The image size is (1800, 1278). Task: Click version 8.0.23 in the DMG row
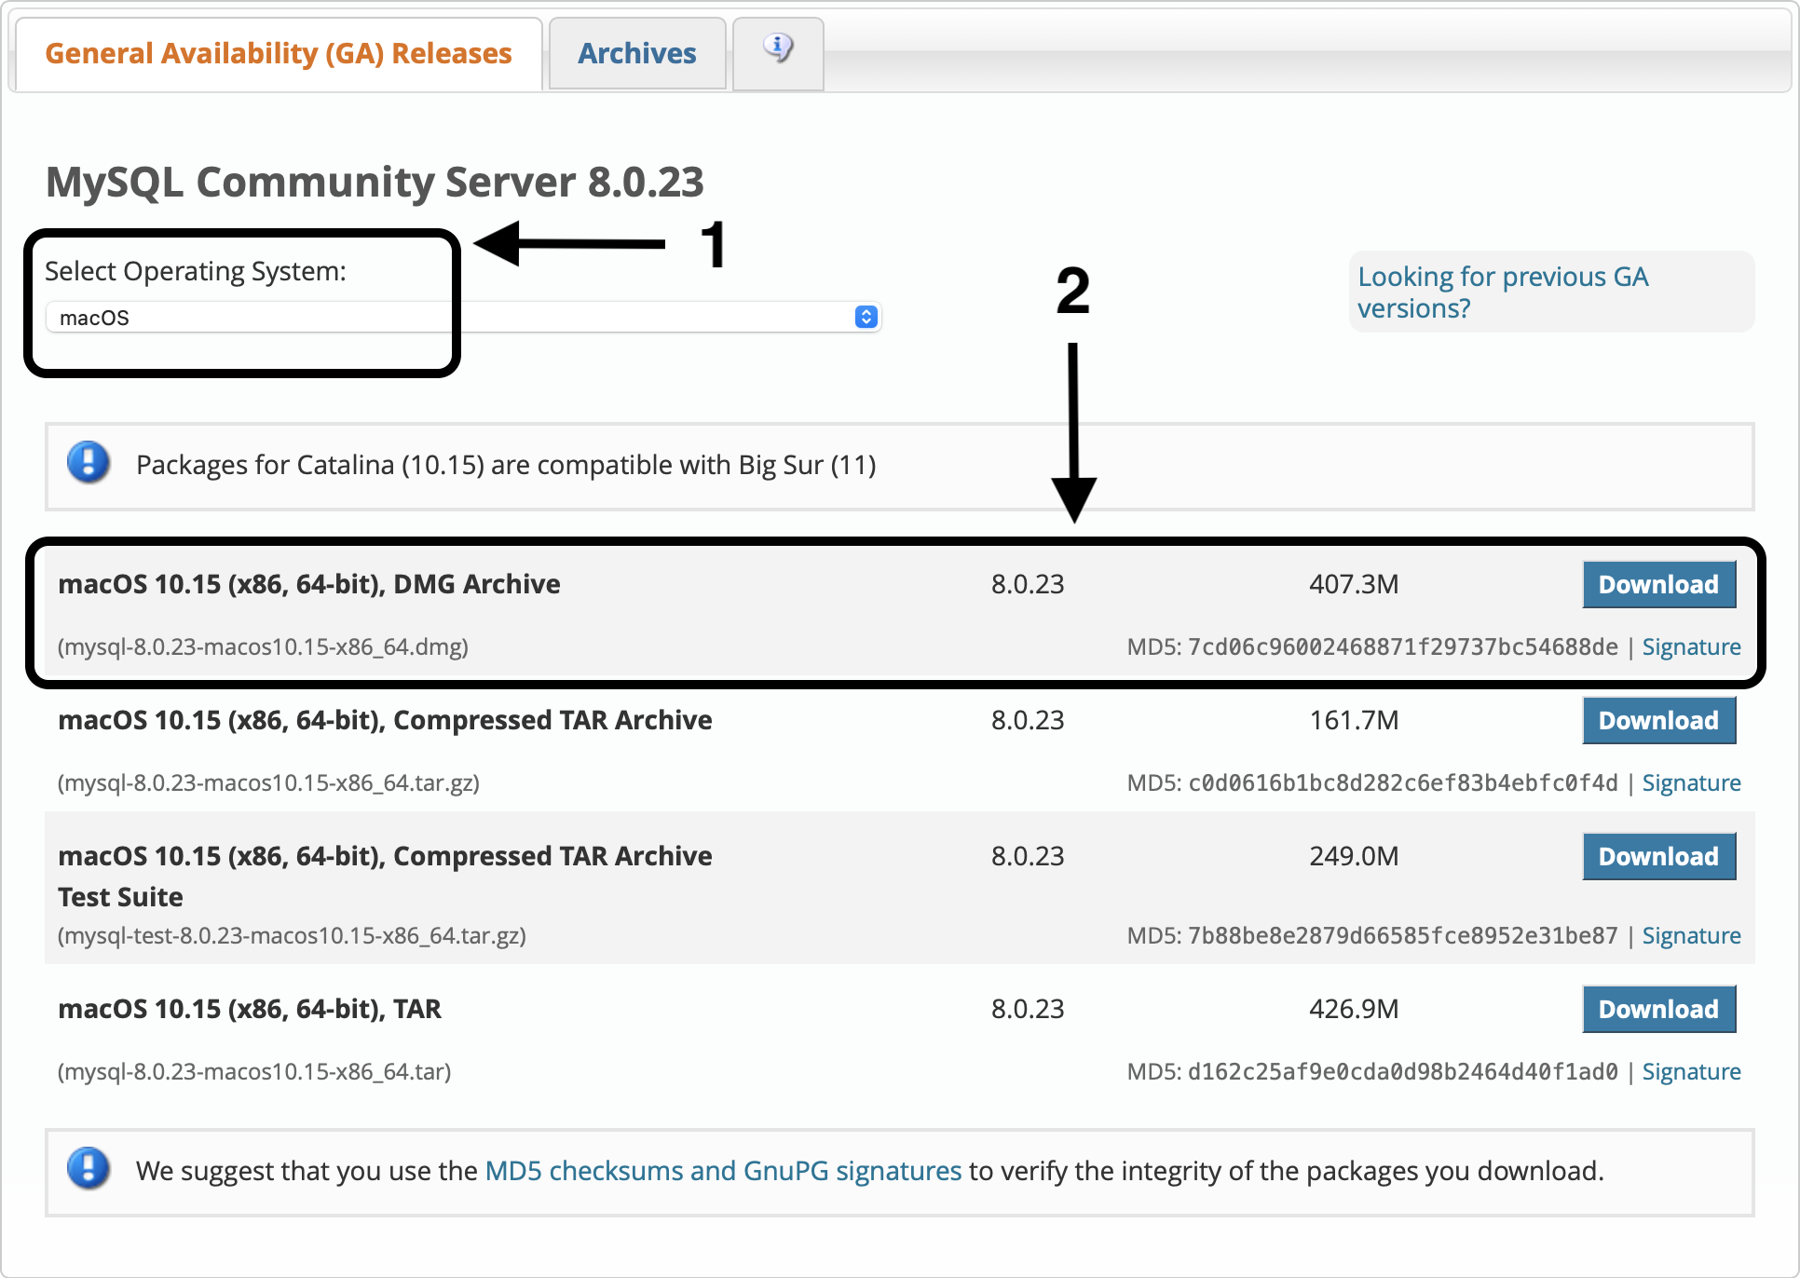1028,585
